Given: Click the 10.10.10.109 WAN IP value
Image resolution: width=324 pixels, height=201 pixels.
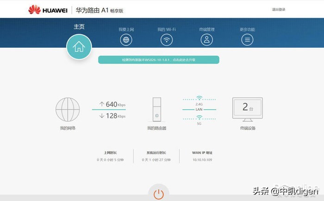Looking at the screenshot, I should coord(202,160).
